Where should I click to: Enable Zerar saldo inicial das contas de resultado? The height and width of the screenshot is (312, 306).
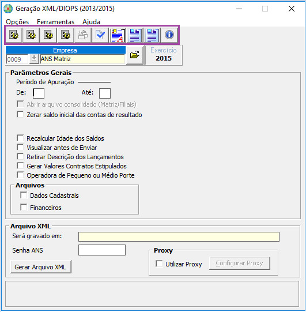pos(20,115)
